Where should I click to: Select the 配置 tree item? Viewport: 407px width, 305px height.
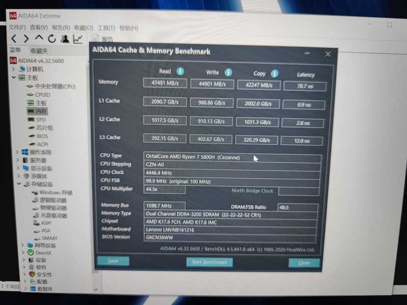click(x=42, y=282)
